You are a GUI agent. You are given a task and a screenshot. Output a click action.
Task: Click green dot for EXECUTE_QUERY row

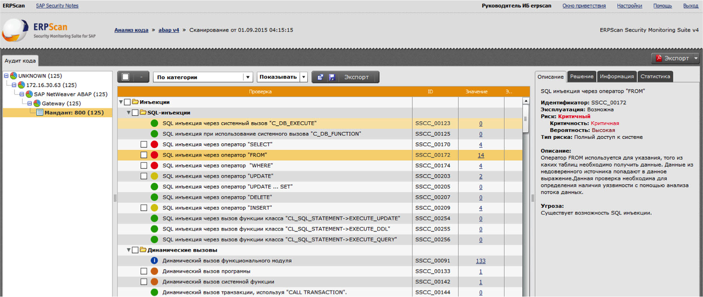155,240
